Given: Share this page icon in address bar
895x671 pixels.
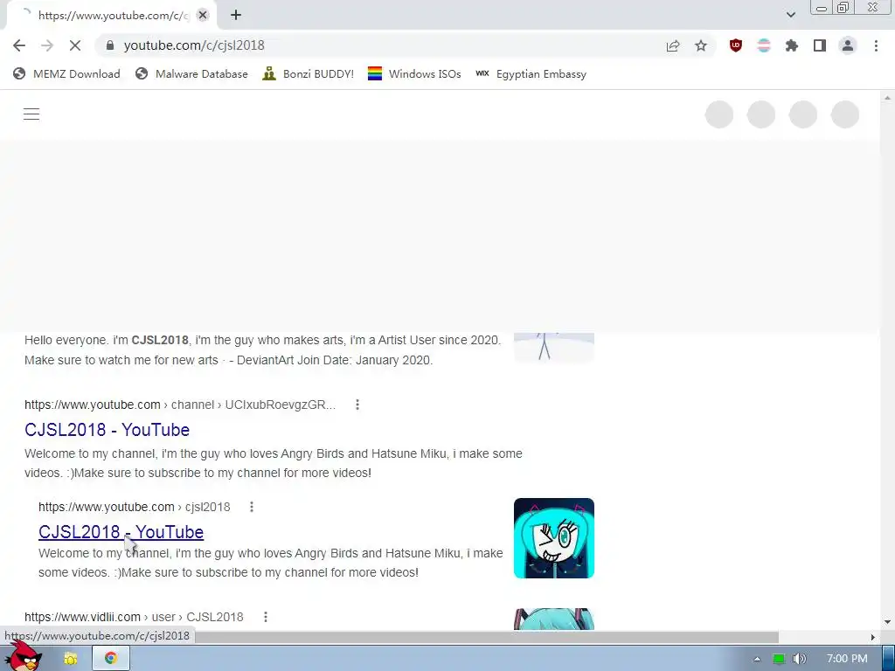Looking at the screenshot, I should pyautogui.click(x=673, y=45).
